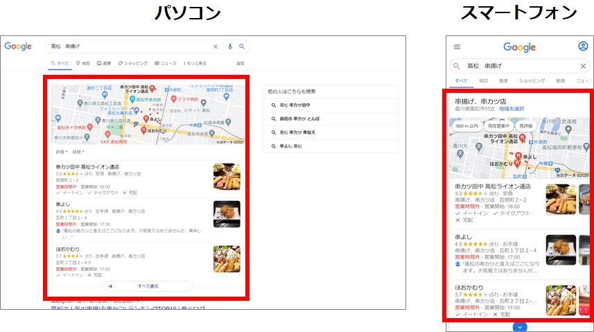
Task: Click suggestion 高松市 串カツ とんぼ
Action: (x=299, y=119)
